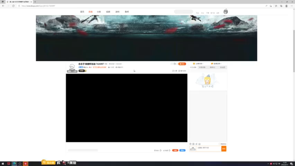Open the red recorder icon in taskbar
The height and width of the screenshot is (166, 295).
[x=25, y=164]
